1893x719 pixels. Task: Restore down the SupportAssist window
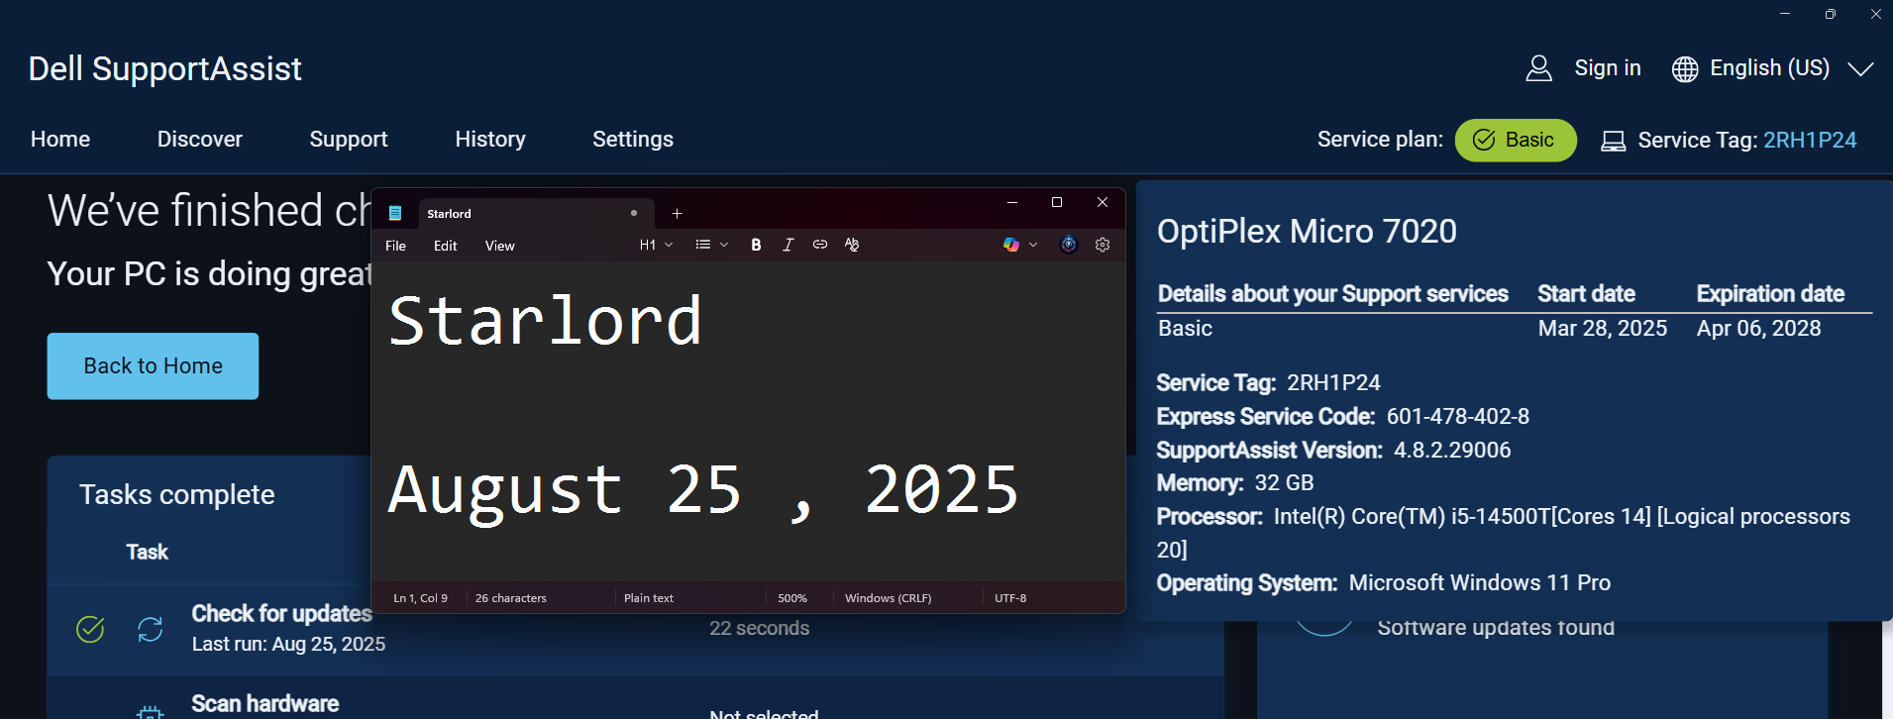(x=1830, y=14)
